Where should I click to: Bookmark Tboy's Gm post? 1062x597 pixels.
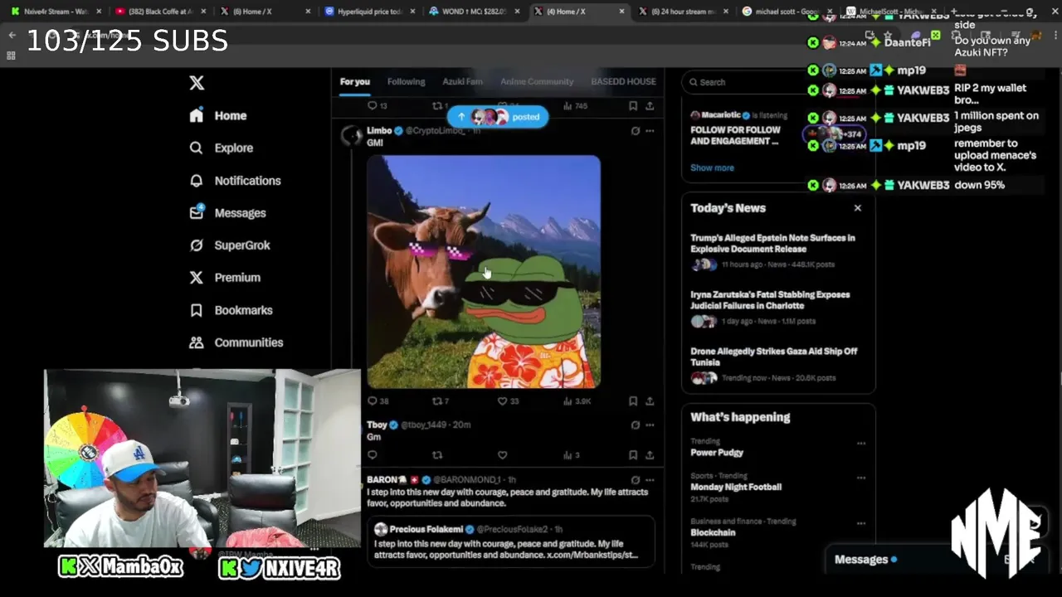pyautogui.click(x=633, y=455)
